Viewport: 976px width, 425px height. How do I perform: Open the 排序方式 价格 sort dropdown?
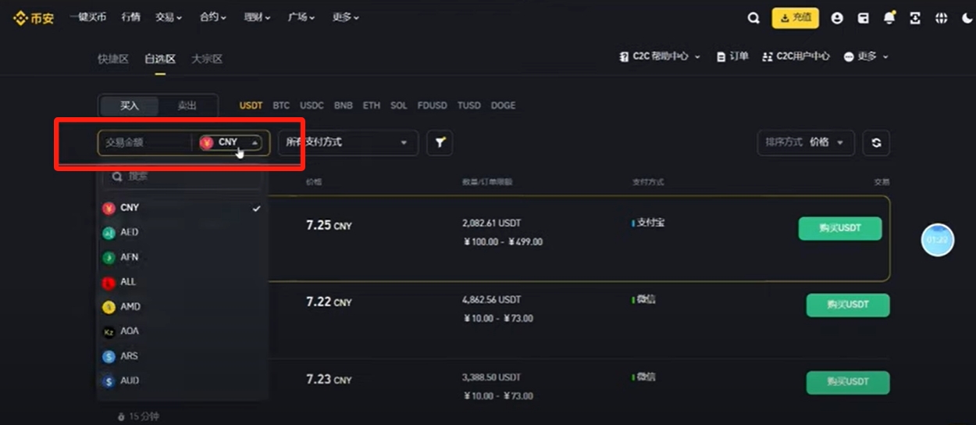[x=805, y=142]
